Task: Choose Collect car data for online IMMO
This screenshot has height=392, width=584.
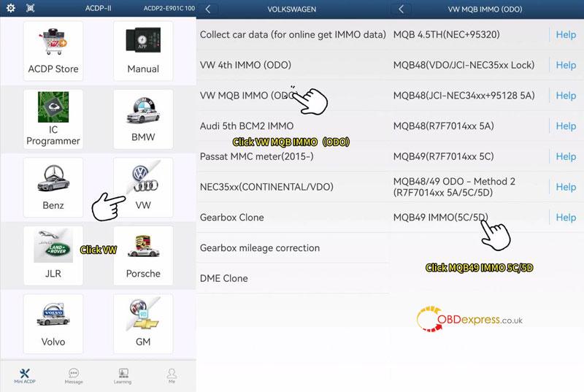Action: pos(293,34)
